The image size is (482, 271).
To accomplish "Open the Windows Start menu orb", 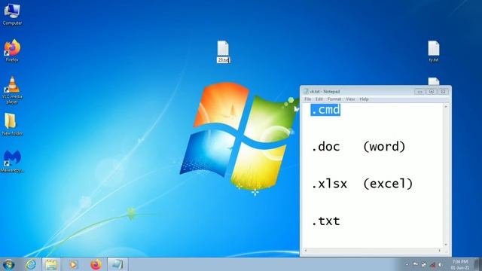I will (8, 264).
